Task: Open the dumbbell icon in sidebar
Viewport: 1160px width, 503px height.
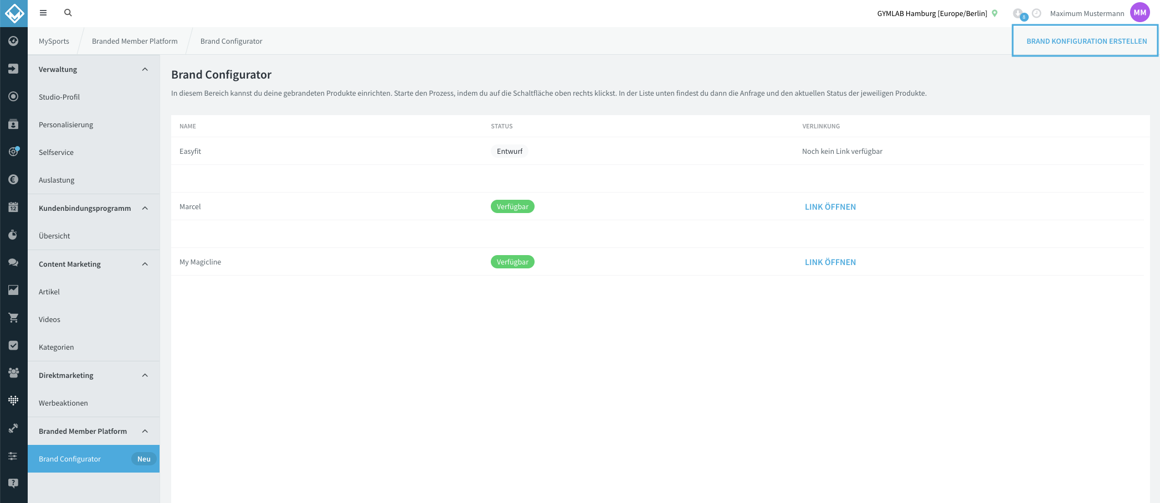Action: click(x=13, y=428)
